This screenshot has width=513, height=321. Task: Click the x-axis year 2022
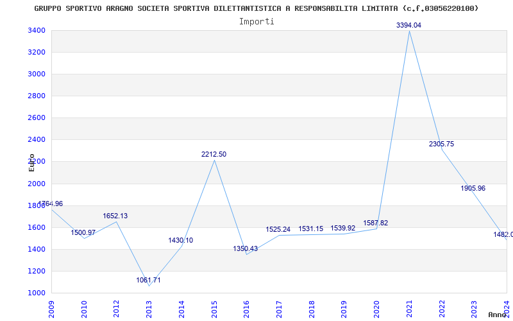442,309
